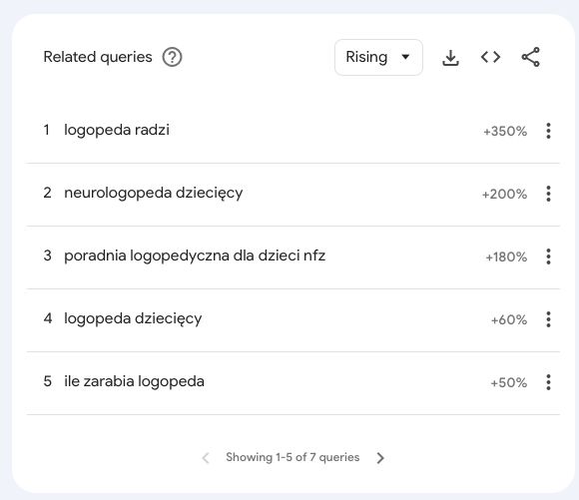Go to previous page of queries
The width and height of the screenshot is (579, 500).
tap(206, 458)
